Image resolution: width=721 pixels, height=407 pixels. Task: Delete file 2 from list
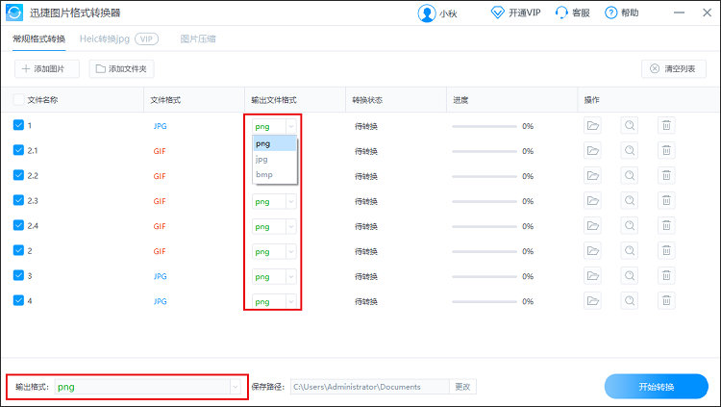click(666, 251)
